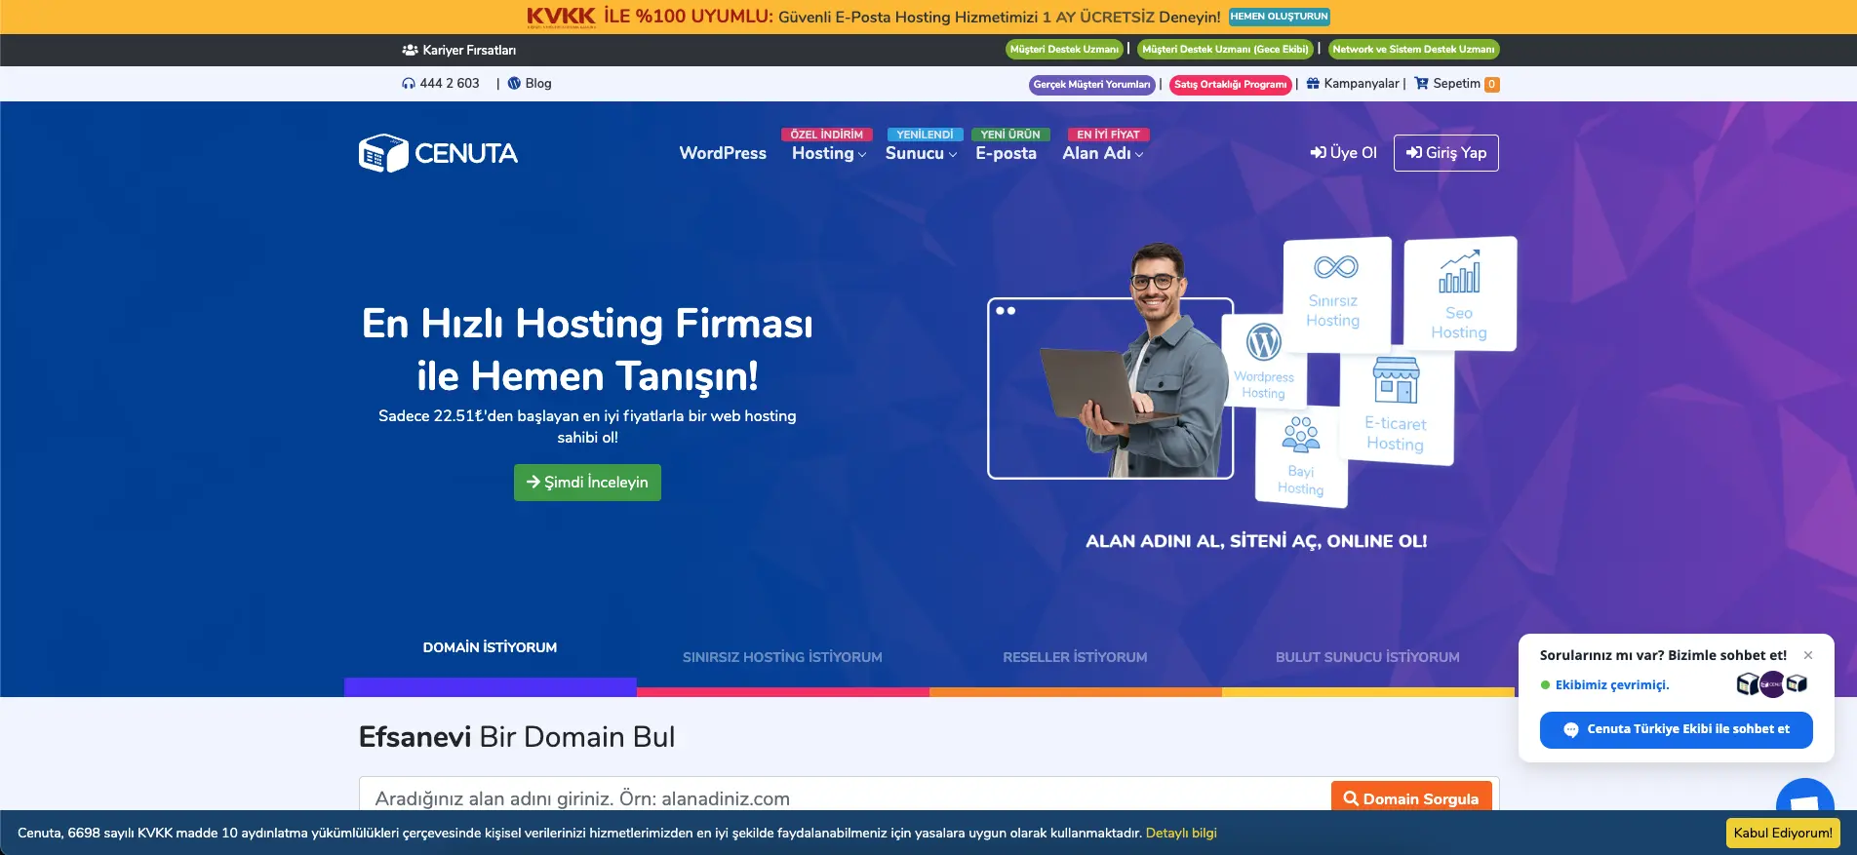Click the Wordpress Hosting card icon
Image resolution: width=1857 pixels, height=855 pixels.
click(1263, 343)
